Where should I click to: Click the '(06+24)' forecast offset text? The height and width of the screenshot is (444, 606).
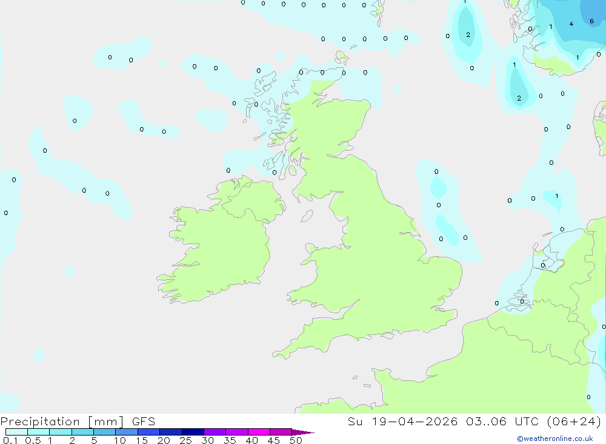tap(574, 421)
